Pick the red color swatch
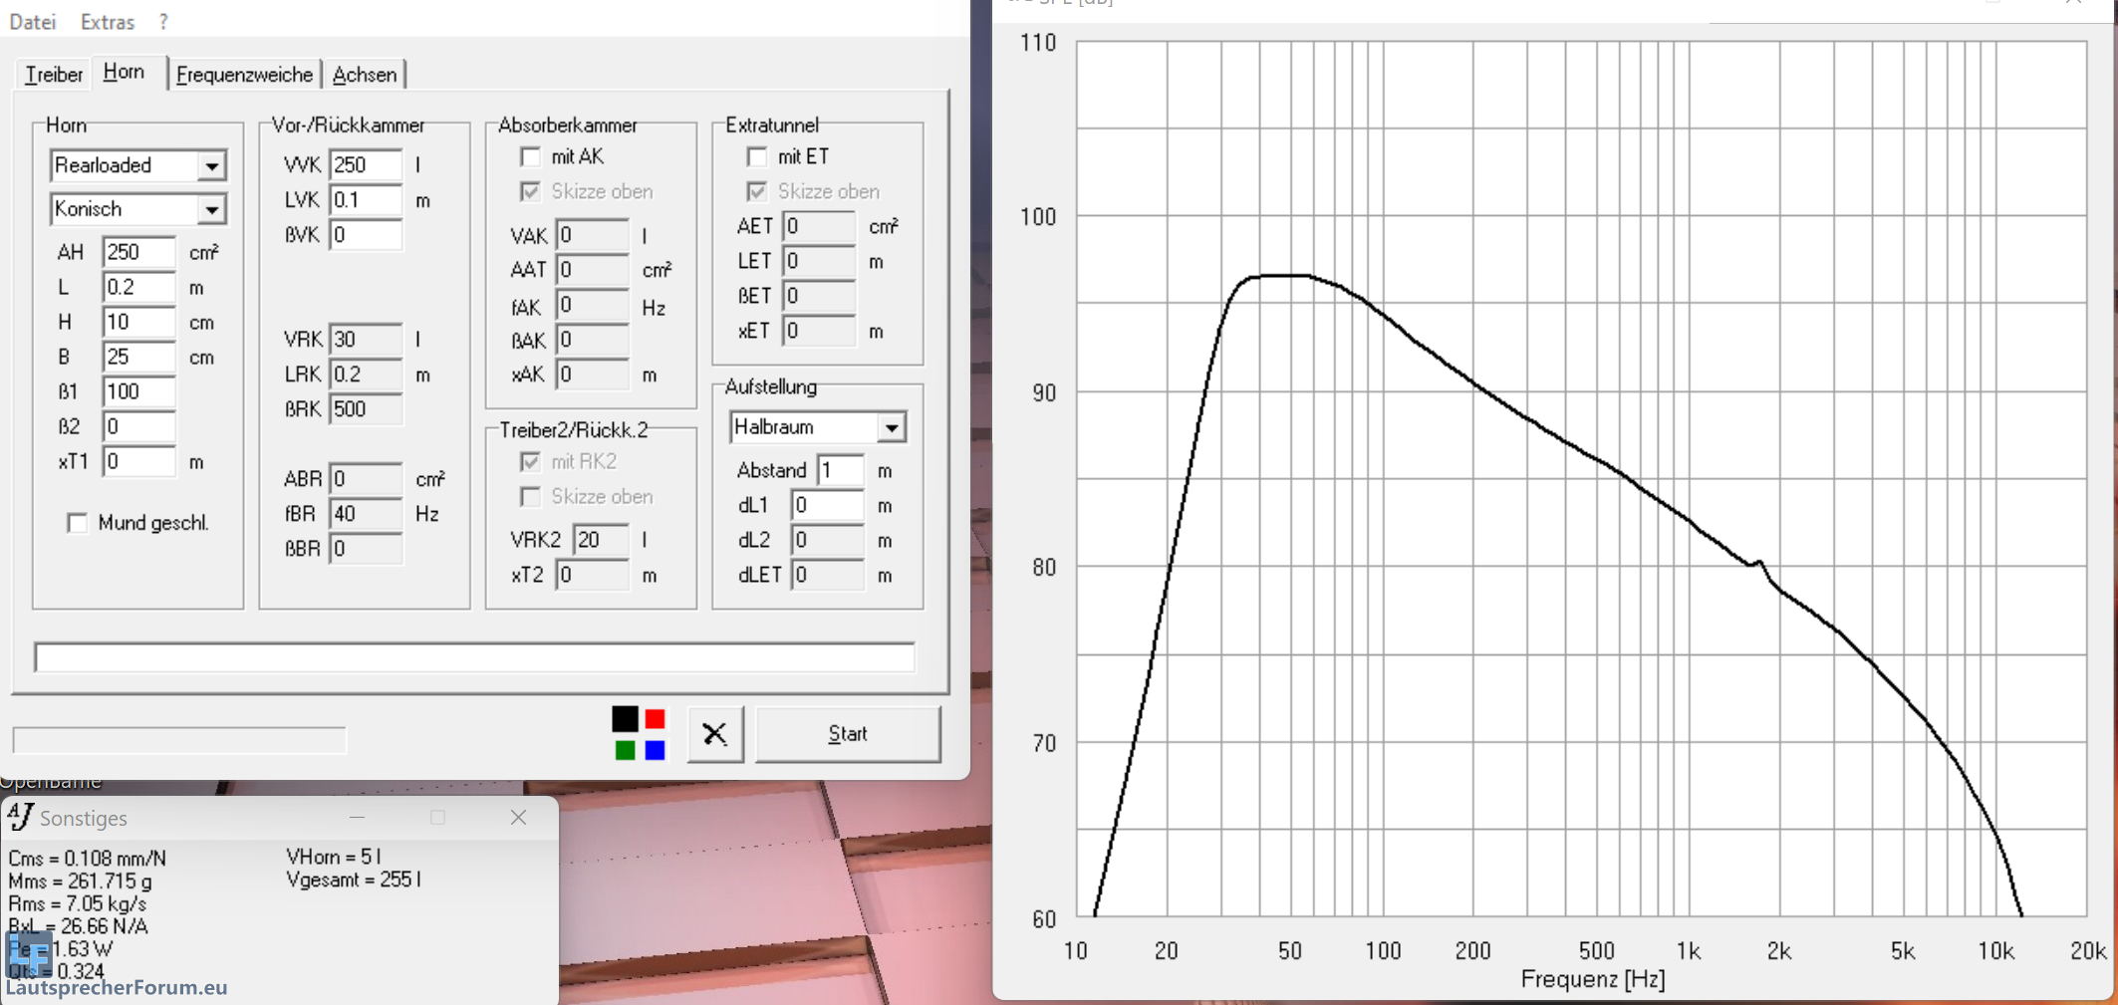 pos(655,718)
